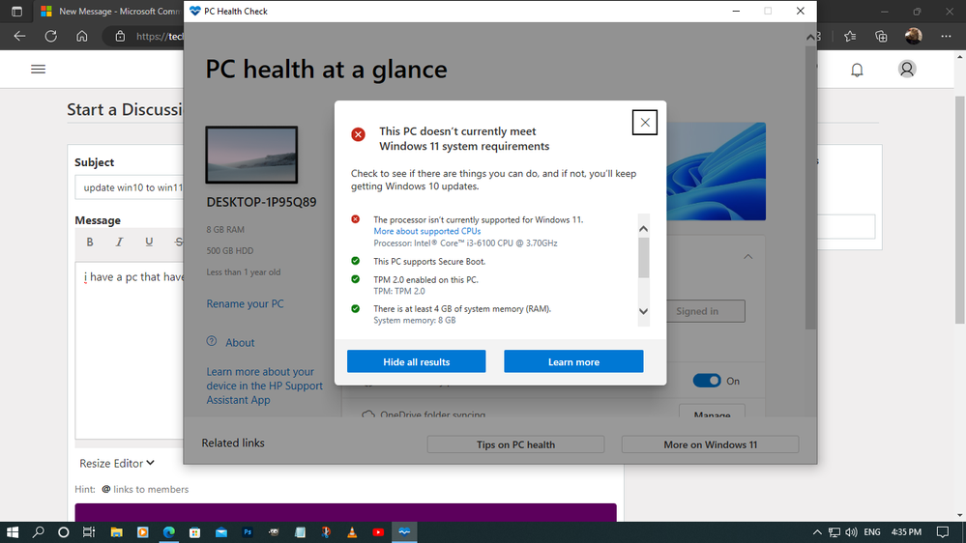Viewport: 966px width, 543px height.
Task: Open Microsoft Edge from taskbar
Action: coord(169,532)
